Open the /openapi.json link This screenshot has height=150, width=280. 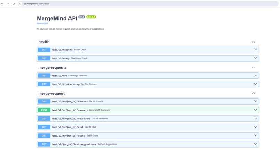[42, 23]
